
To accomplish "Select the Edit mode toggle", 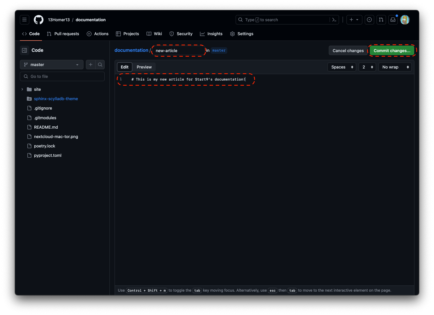I will (125, 67).
